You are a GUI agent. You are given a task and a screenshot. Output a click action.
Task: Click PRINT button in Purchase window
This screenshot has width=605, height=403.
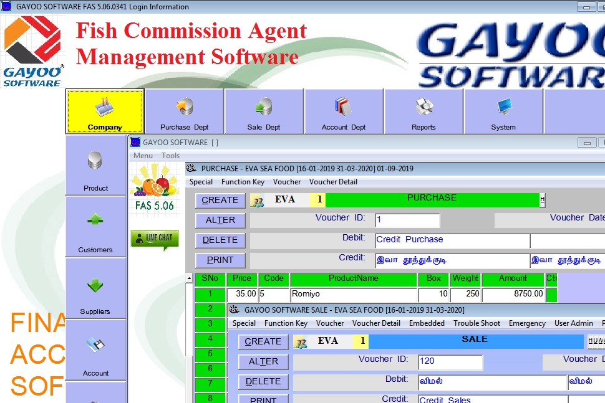click(x=220, y=260)
